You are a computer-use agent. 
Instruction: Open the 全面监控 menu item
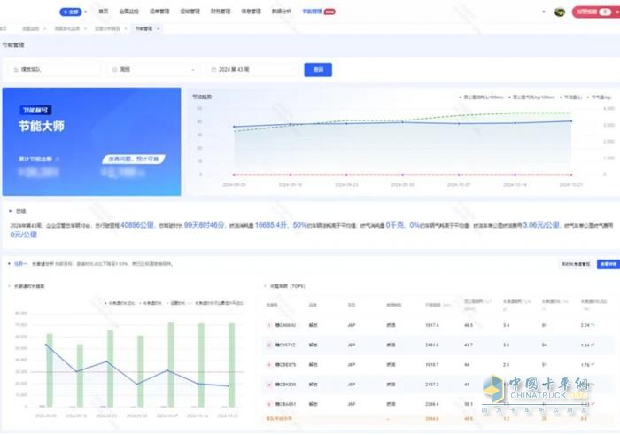point(128,12)
